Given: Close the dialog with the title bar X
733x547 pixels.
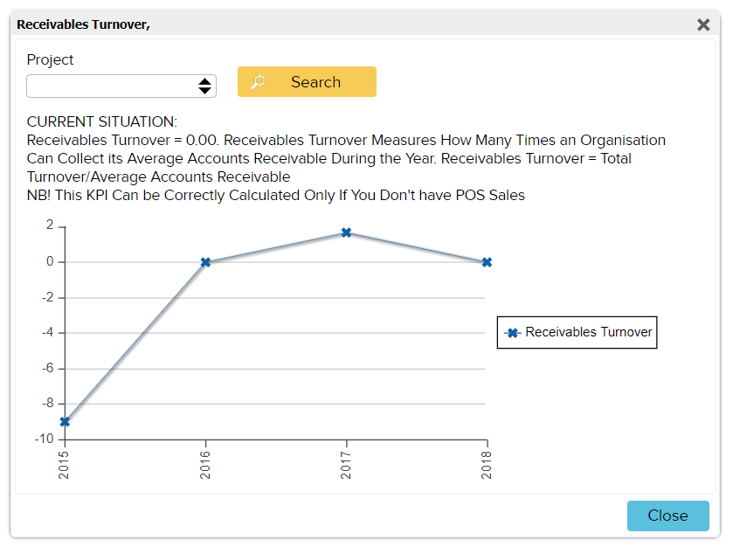Looking at the screenshot, I should pyautogui.click(x=702, y=24).
